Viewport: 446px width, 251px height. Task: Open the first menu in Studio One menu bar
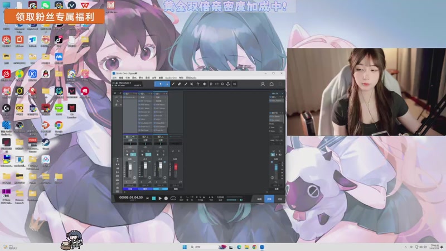(114, 78)
